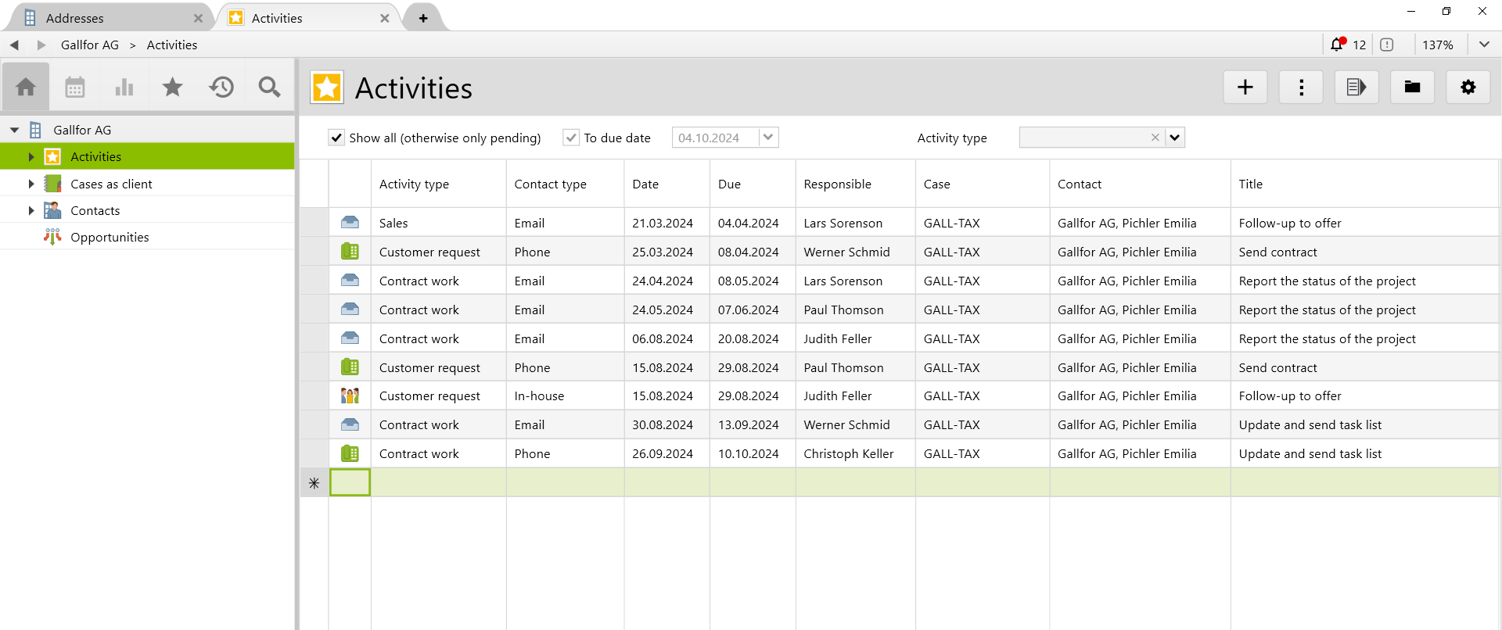Add new activity with plus button

click(x=1245, y=87)
